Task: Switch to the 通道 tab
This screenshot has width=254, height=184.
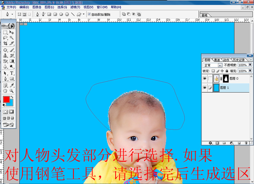Action: click(217, 60)
